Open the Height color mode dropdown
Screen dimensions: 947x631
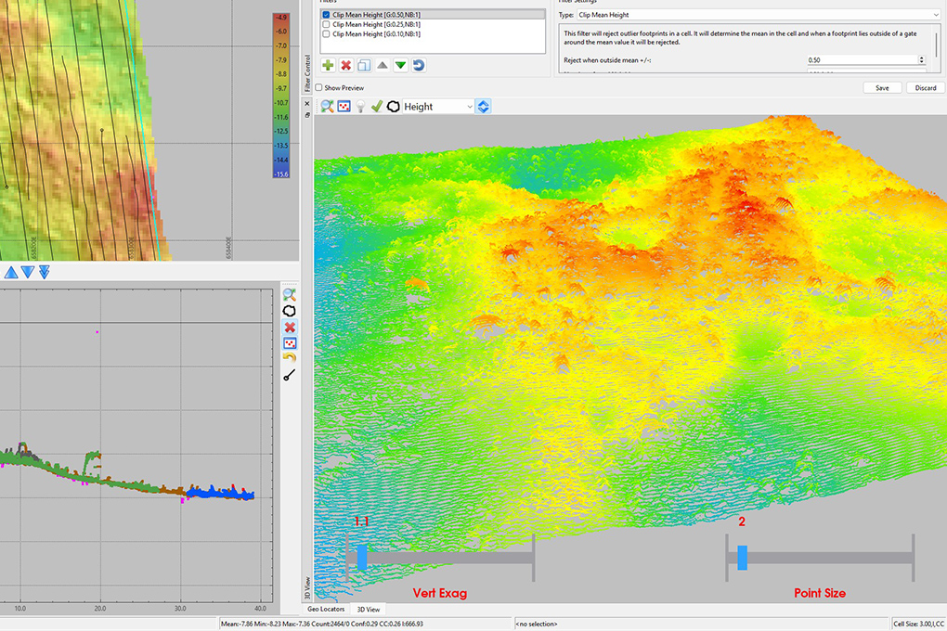coord(438,107)
